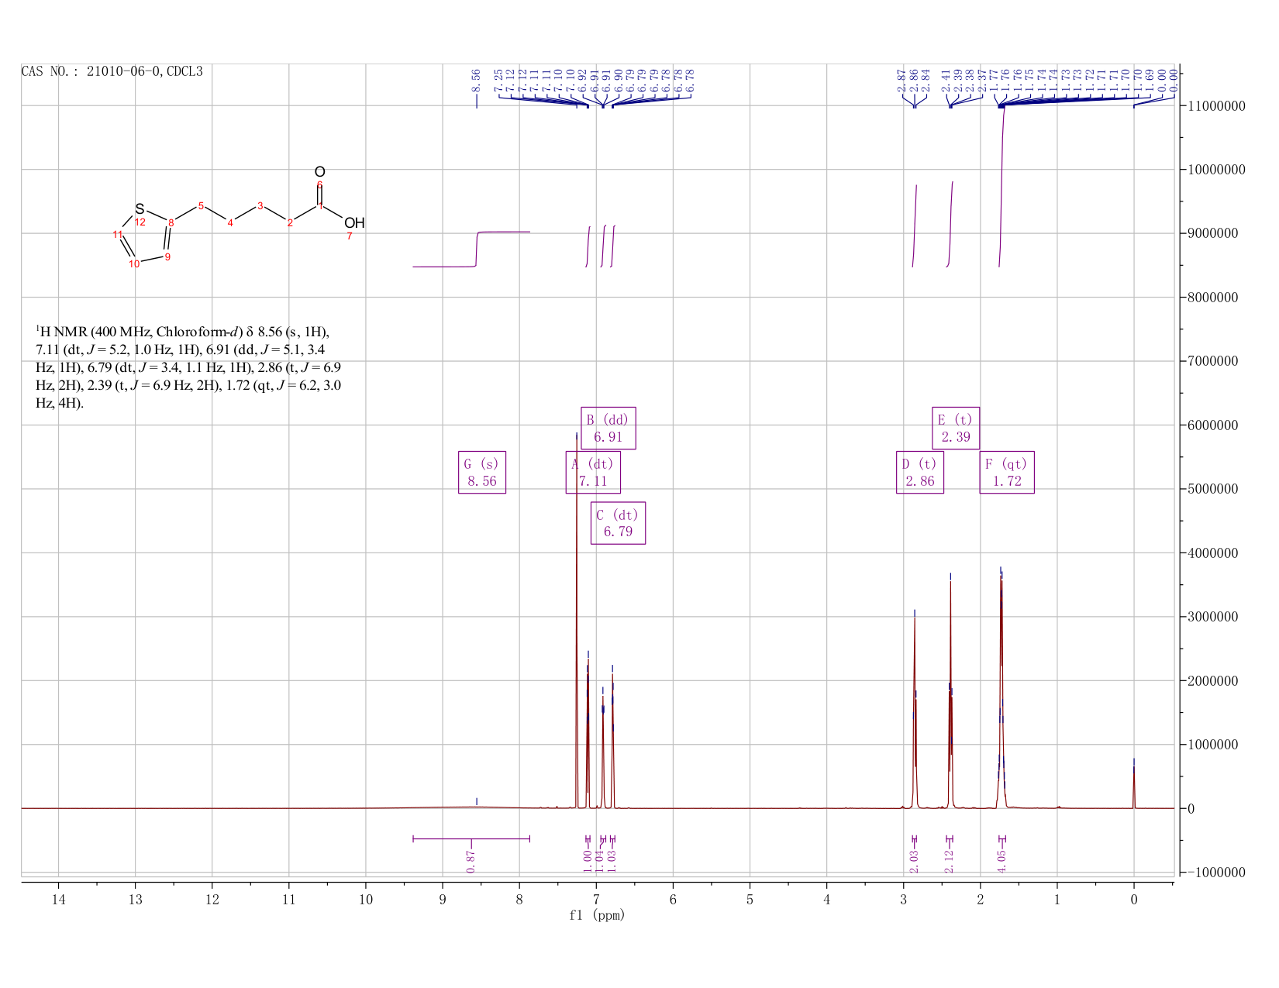This screenshot has height=988, width=1279.
Task: Select the carbonyl oxygen atom in structure
Action: 320,172
